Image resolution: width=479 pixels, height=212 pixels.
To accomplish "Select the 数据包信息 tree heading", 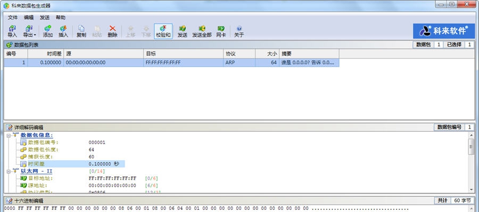I will click(37, 135).
